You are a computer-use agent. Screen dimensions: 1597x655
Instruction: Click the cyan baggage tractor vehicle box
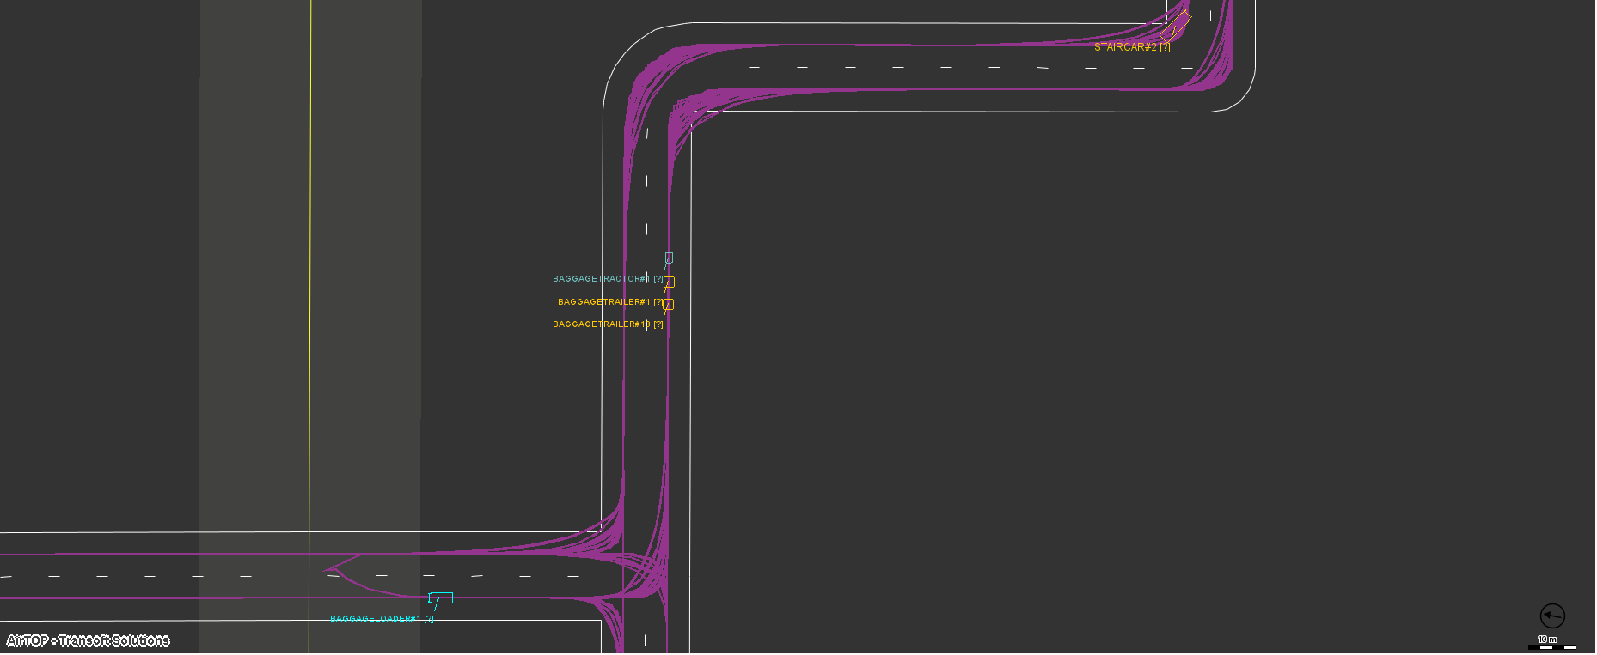669,258
